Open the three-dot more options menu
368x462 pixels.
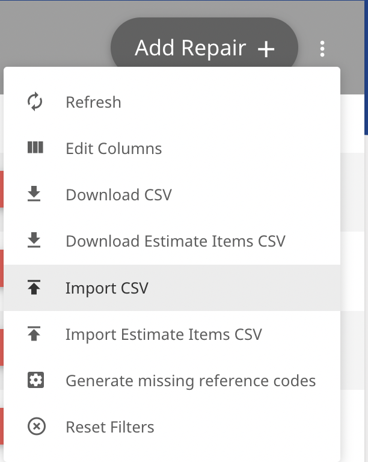[322, 49]
